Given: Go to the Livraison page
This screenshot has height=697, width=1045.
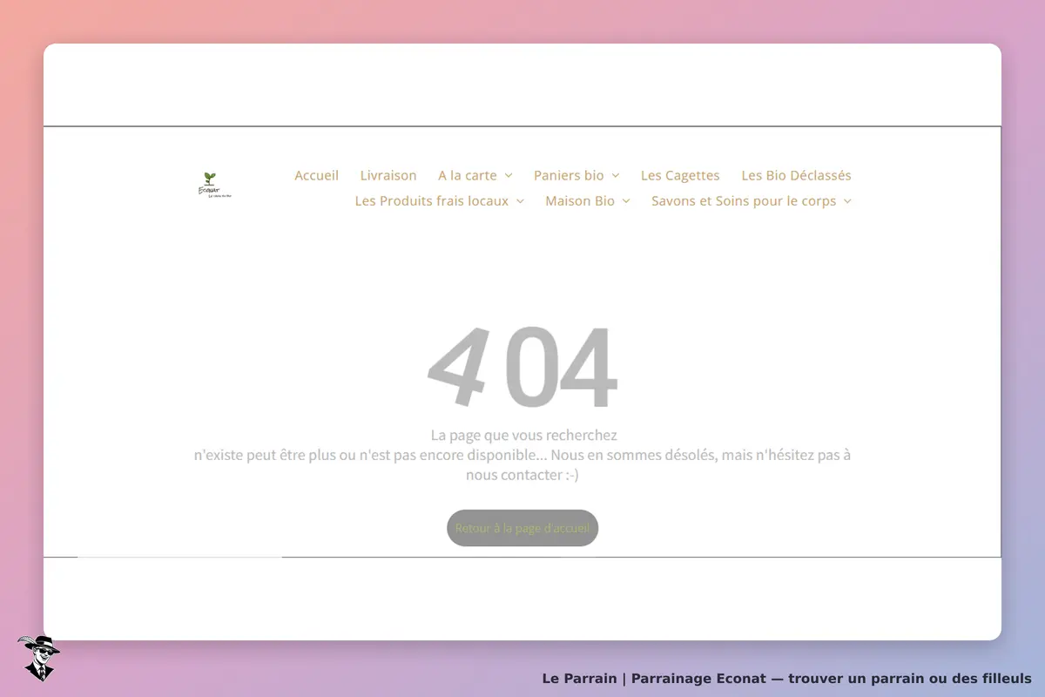Looking at the screenshot, I should coord(388,175).
